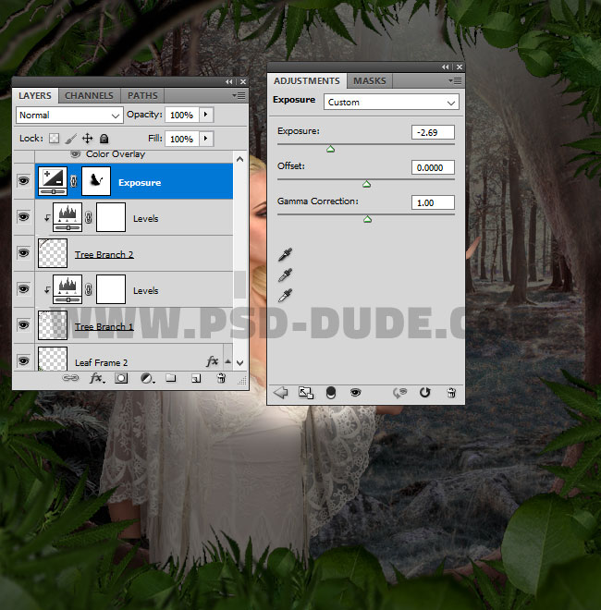Viewport: 601px width, 610px height.
Task: Open the blend mode Normal dropdown
Action: coord(69,116)
